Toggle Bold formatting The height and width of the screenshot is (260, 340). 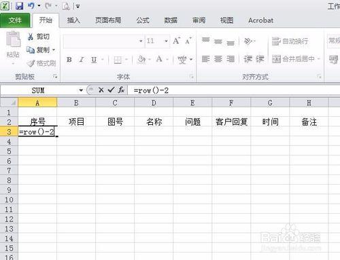(69, 60)
